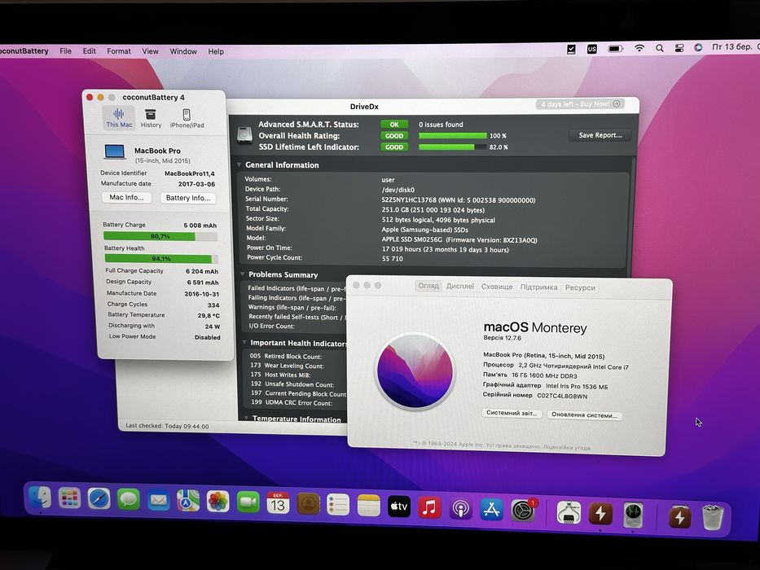760x570 pixels.
Task: Click the Оновлення системи... button
Action: pos(584,415)
